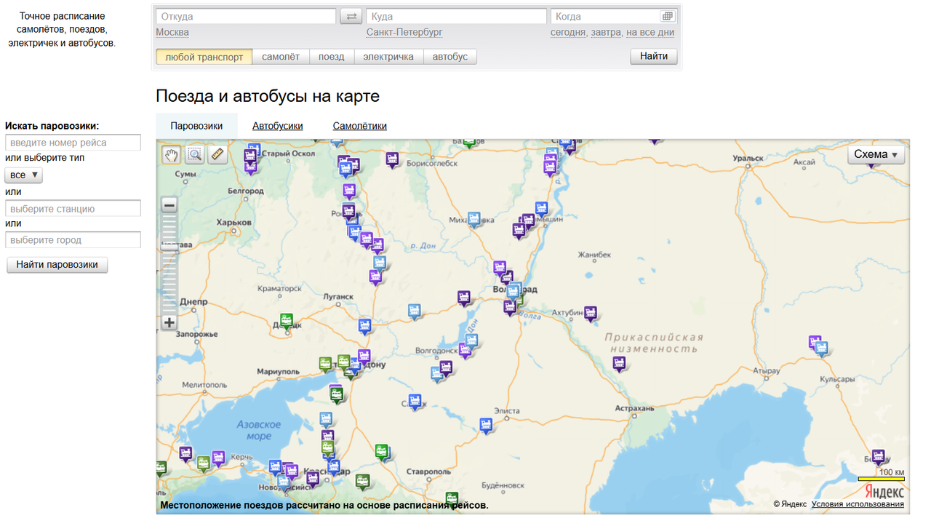Select самолёт transport filter
The width and height of the screenshot is (931, 526).
click(281, 57)
